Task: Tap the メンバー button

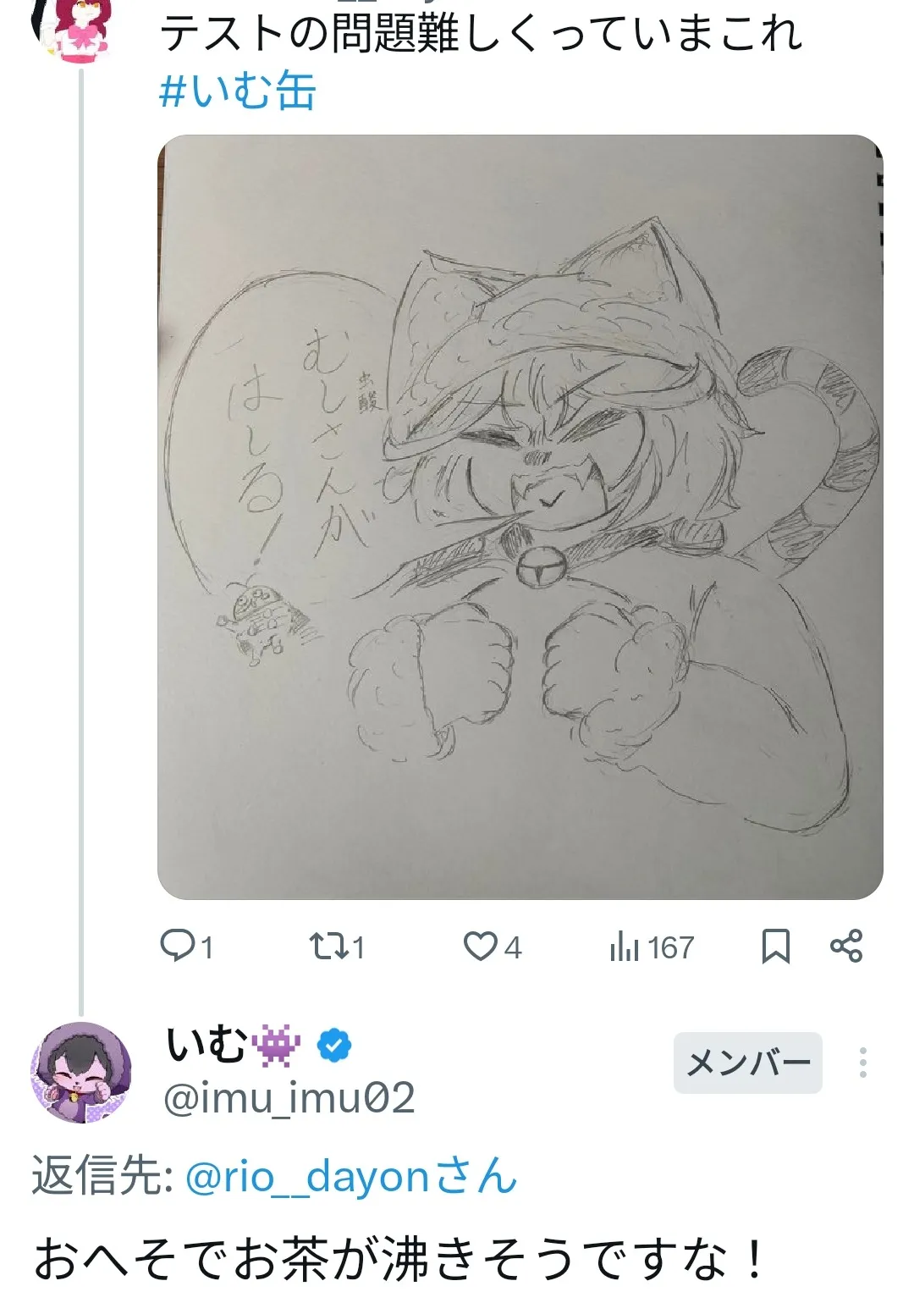Action: (x=748, y=1063)
